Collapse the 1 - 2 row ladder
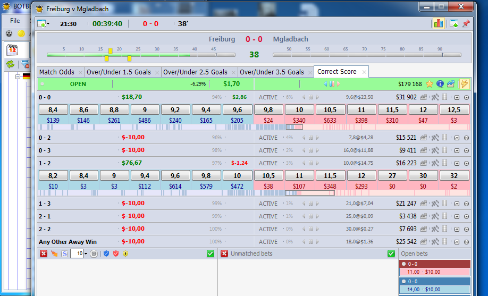The image size is (488, 296). point(457,163)
